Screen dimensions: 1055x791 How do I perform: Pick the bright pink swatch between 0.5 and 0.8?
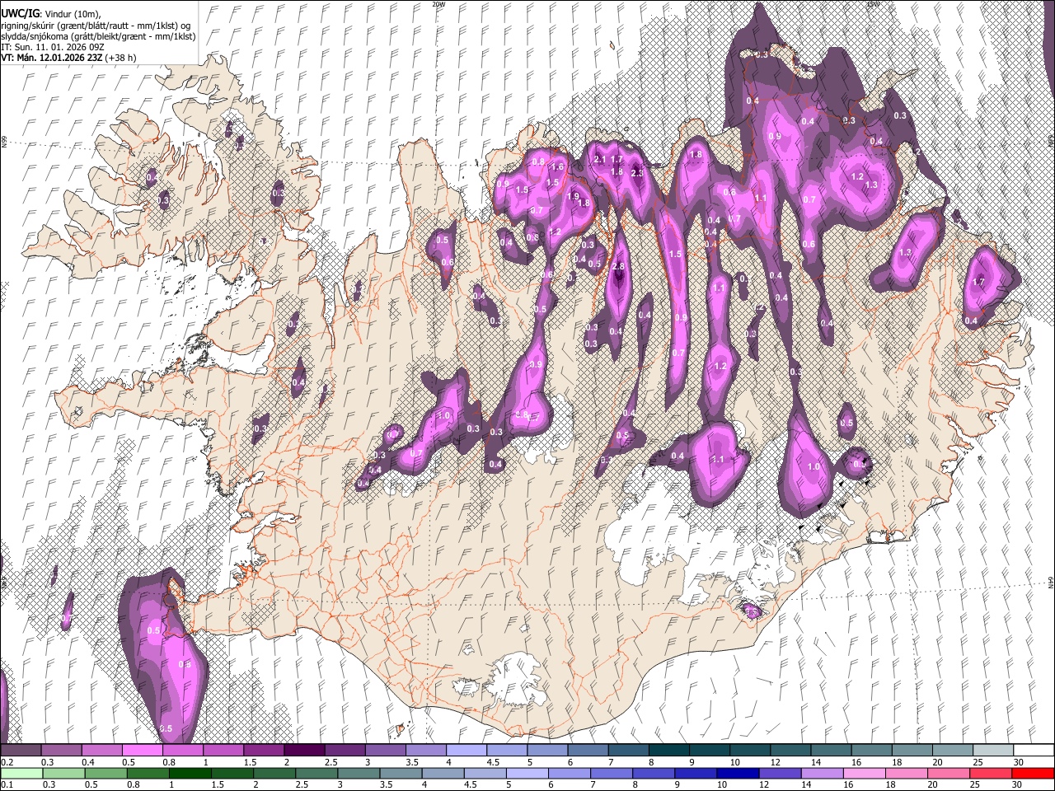[142, 751]
